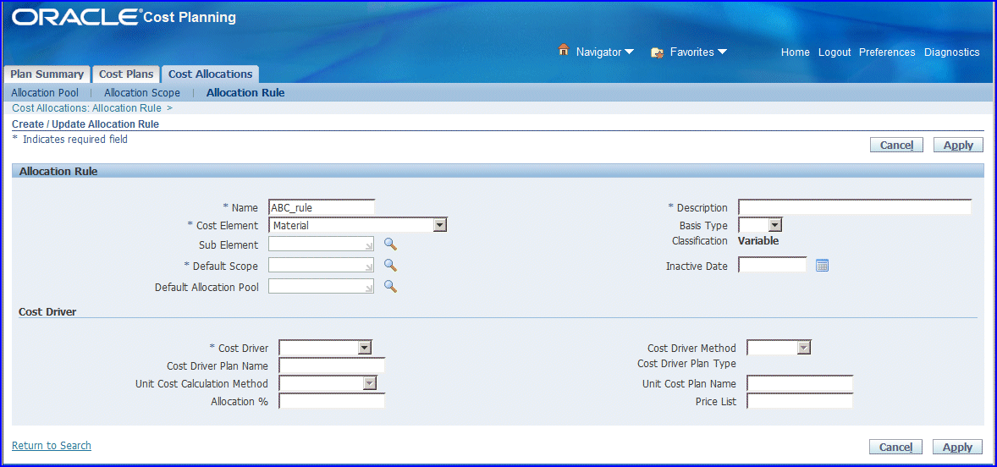Switch to the Plan Summary tab
This screenshot has width=997, height=467.
(47, 74)
